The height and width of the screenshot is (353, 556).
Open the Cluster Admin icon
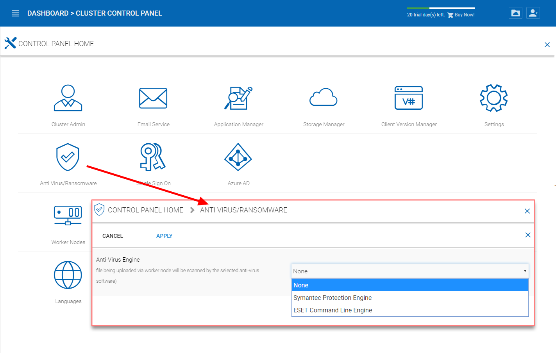pyautogui.click(x=68, y=98)
